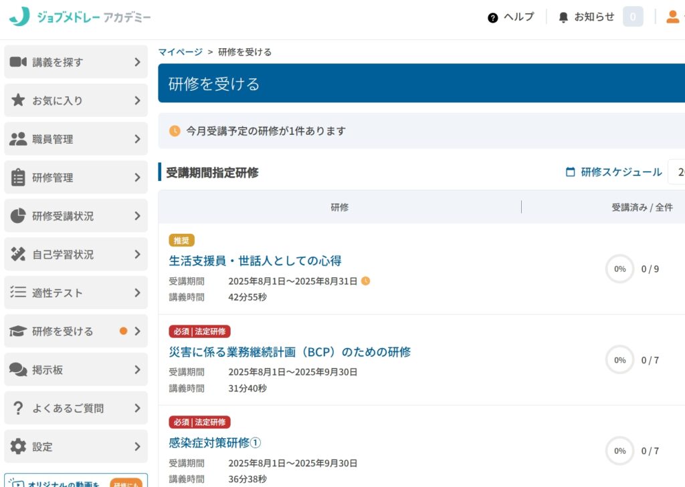The width and height of the screenshot is (685, 487).
Task: Click the 36分38秒 lecture time
Action: click(x=248, y=479)
